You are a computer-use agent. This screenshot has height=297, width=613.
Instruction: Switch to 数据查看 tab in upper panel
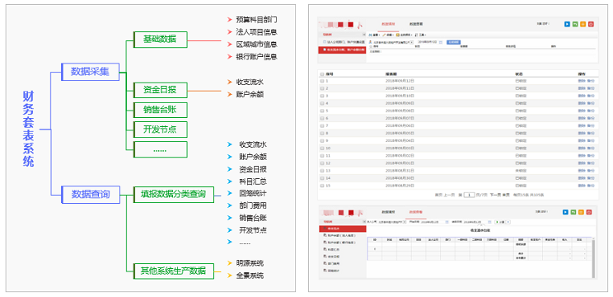(x=415, y=24)
